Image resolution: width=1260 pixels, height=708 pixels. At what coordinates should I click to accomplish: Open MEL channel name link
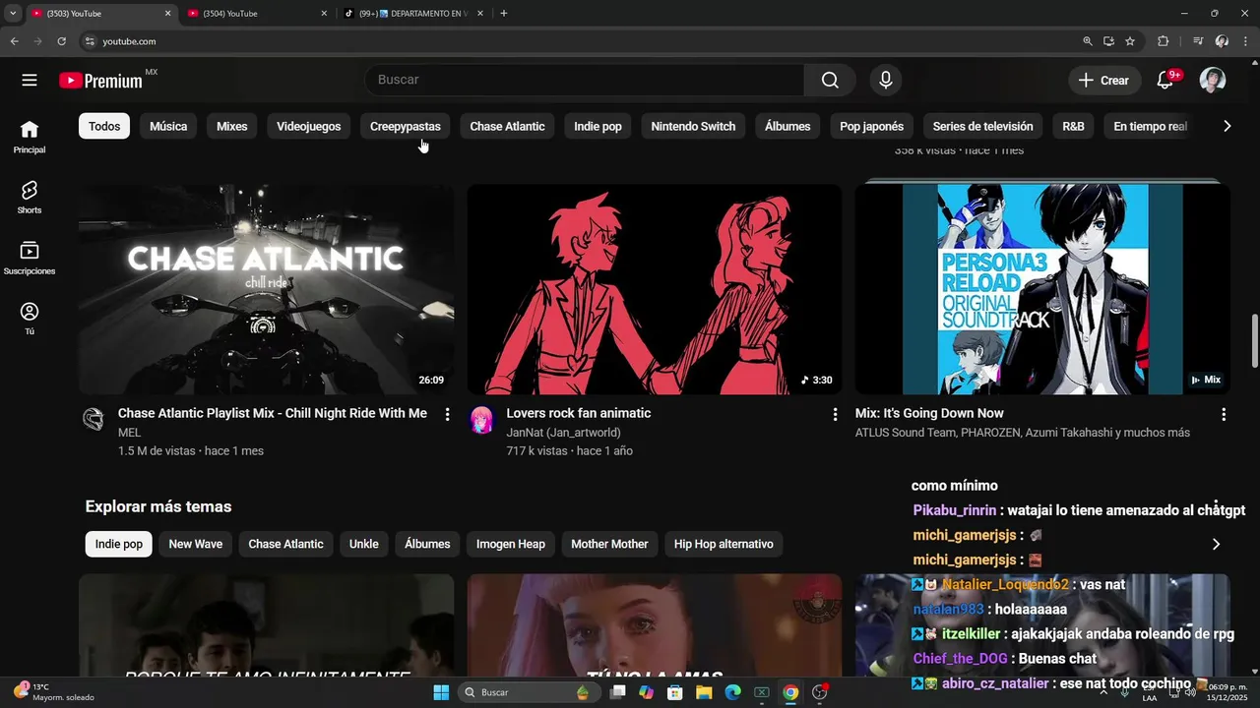[129, 433]
